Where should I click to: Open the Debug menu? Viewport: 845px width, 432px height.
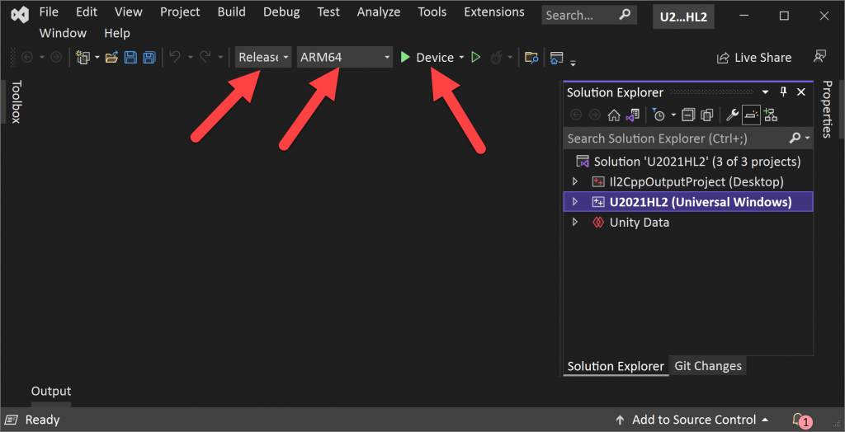point(281,12)
